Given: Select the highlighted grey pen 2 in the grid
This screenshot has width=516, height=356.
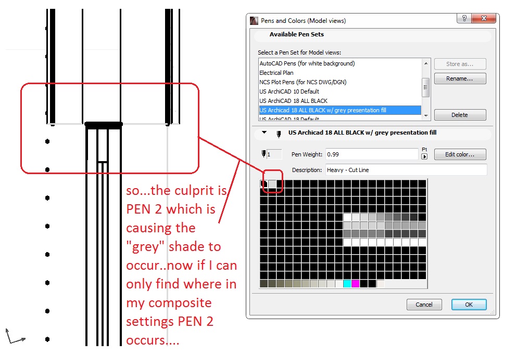Looking at the screenshot, I should tap(272, 183).
